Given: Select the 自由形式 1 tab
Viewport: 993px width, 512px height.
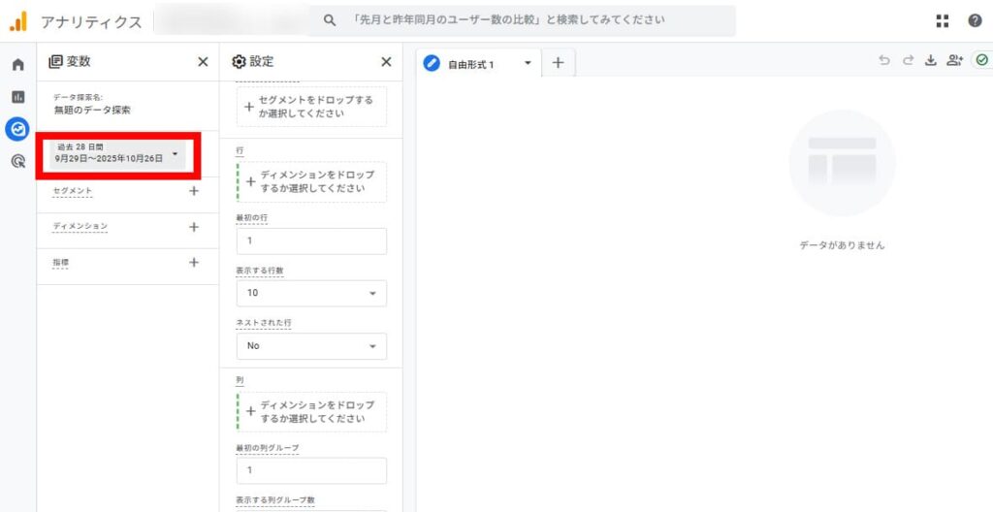Looking at the screenshot, I should pyautogui.click(x=471, y=64).
